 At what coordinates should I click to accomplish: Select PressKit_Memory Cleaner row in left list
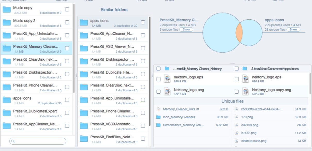click(36, 48)
